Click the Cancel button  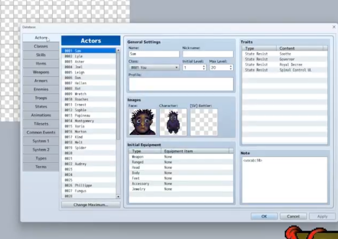tap(293, 216)
